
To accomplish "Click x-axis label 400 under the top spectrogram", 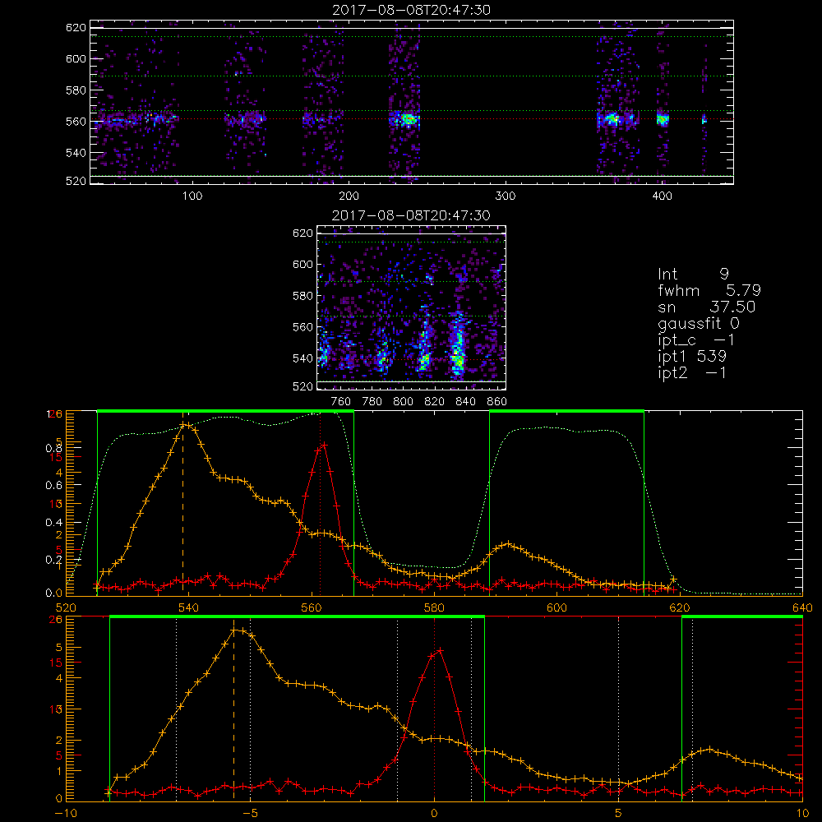I will coord(662,196).
